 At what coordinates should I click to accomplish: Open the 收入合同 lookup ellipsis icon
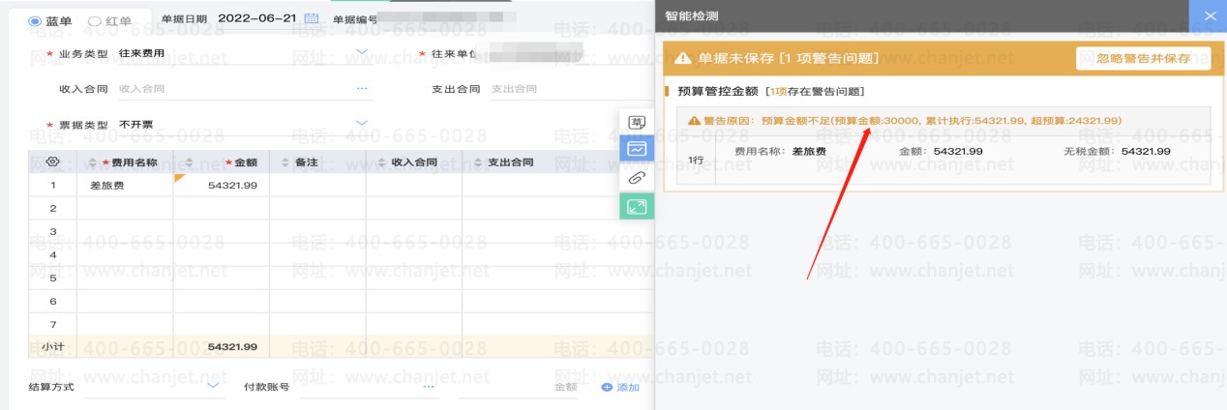click(x=362, y=88)
